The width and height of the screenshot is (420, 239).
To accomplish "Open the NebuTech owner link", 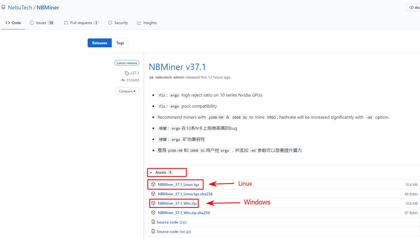I will click(x=20, y=7).
